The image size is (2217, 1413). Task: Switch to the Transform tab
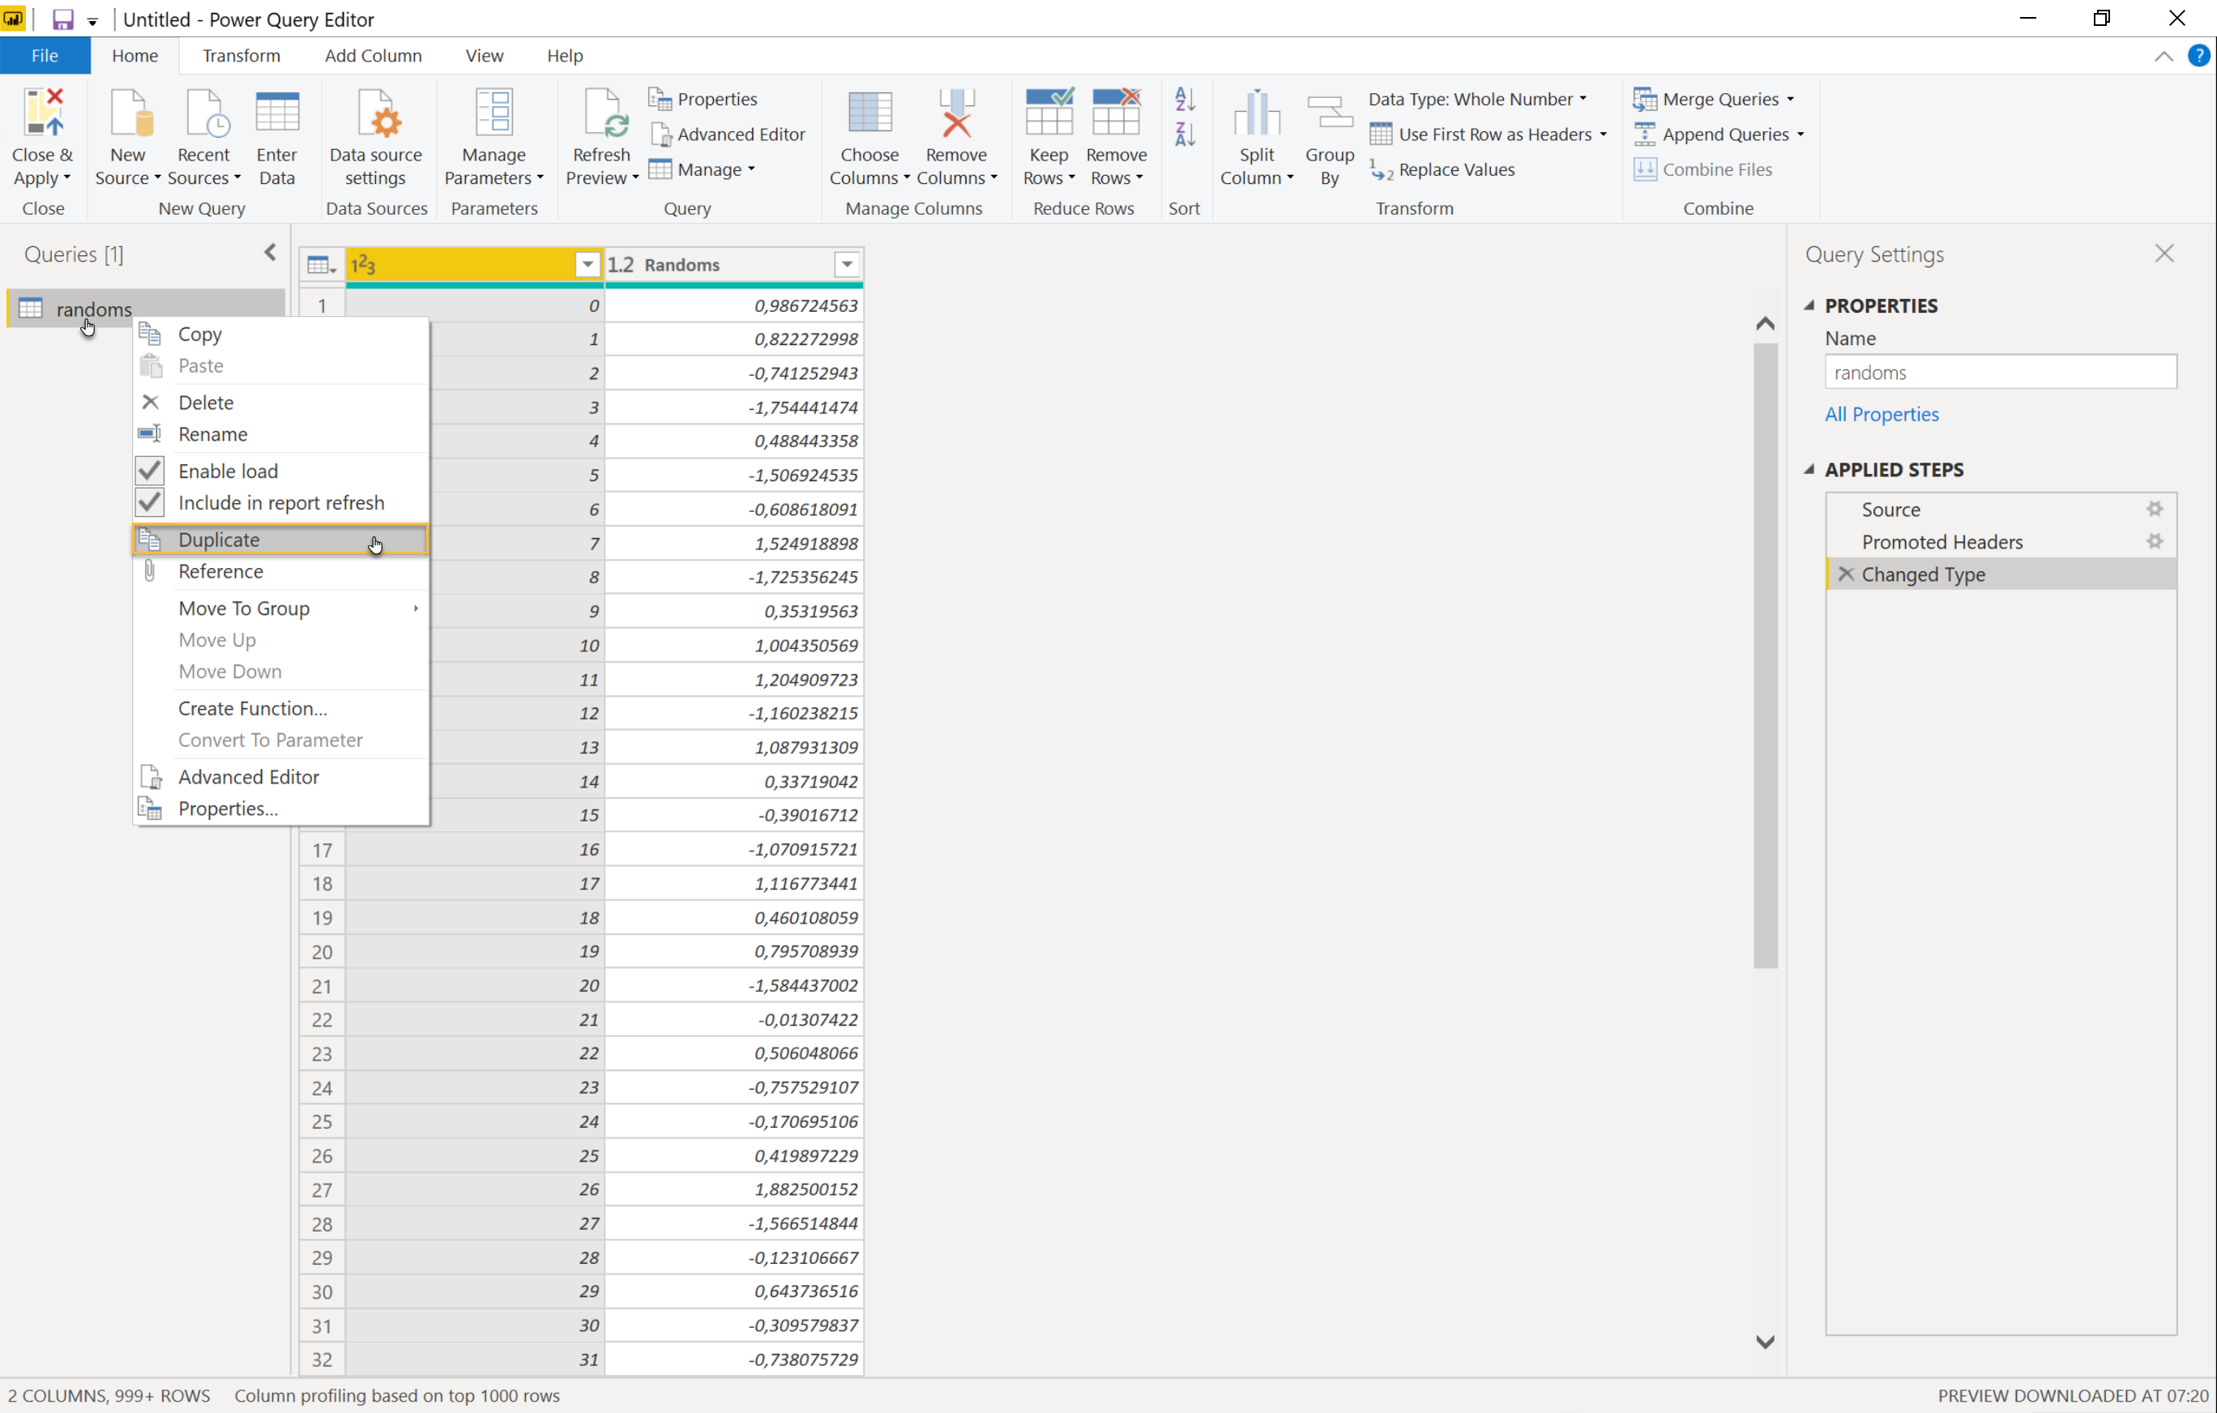click(241, 56)
